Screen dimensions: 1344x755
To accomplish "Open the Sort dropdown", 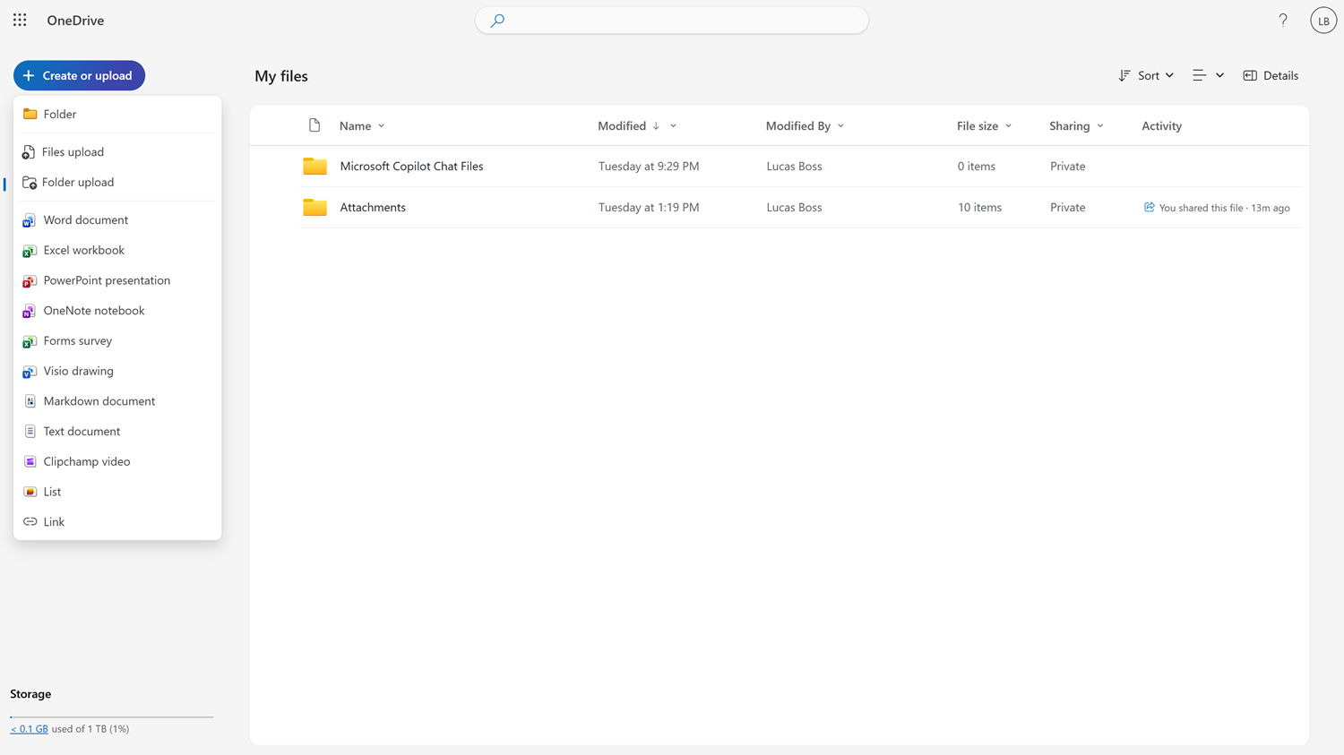I will click(1146, 75).
